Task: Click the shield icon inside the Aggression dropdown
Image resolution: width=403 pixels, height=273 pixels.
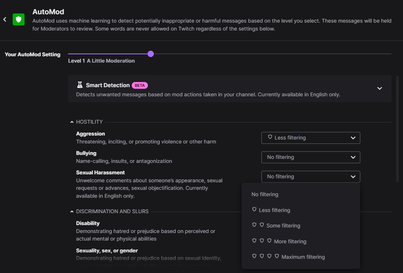Action: pos(270,137)
